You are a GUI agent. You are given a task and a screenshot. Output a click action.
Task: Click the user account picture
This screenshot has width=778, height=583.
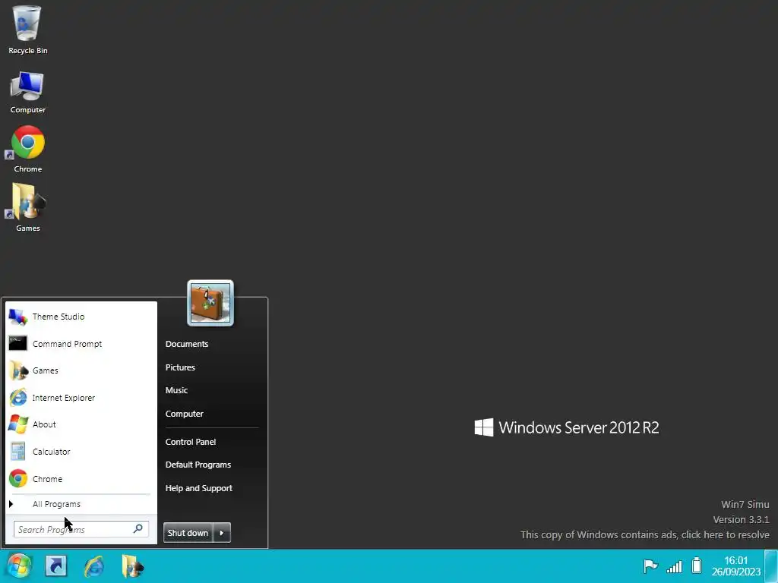pos(210,303)
